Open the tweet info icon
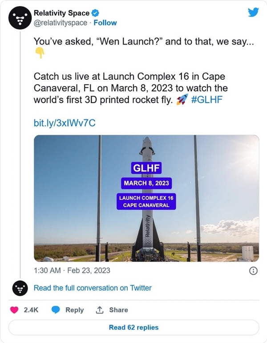 (253, 270)
